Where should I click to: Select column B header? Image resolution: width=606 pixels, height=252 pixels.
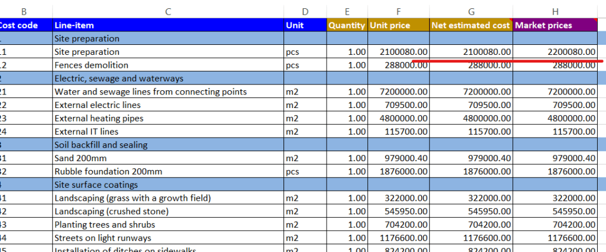coord(24,12)
